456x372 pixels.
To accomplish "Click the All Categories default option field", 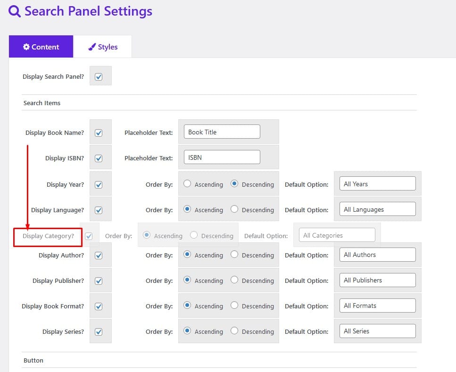I will pos(337,235).
